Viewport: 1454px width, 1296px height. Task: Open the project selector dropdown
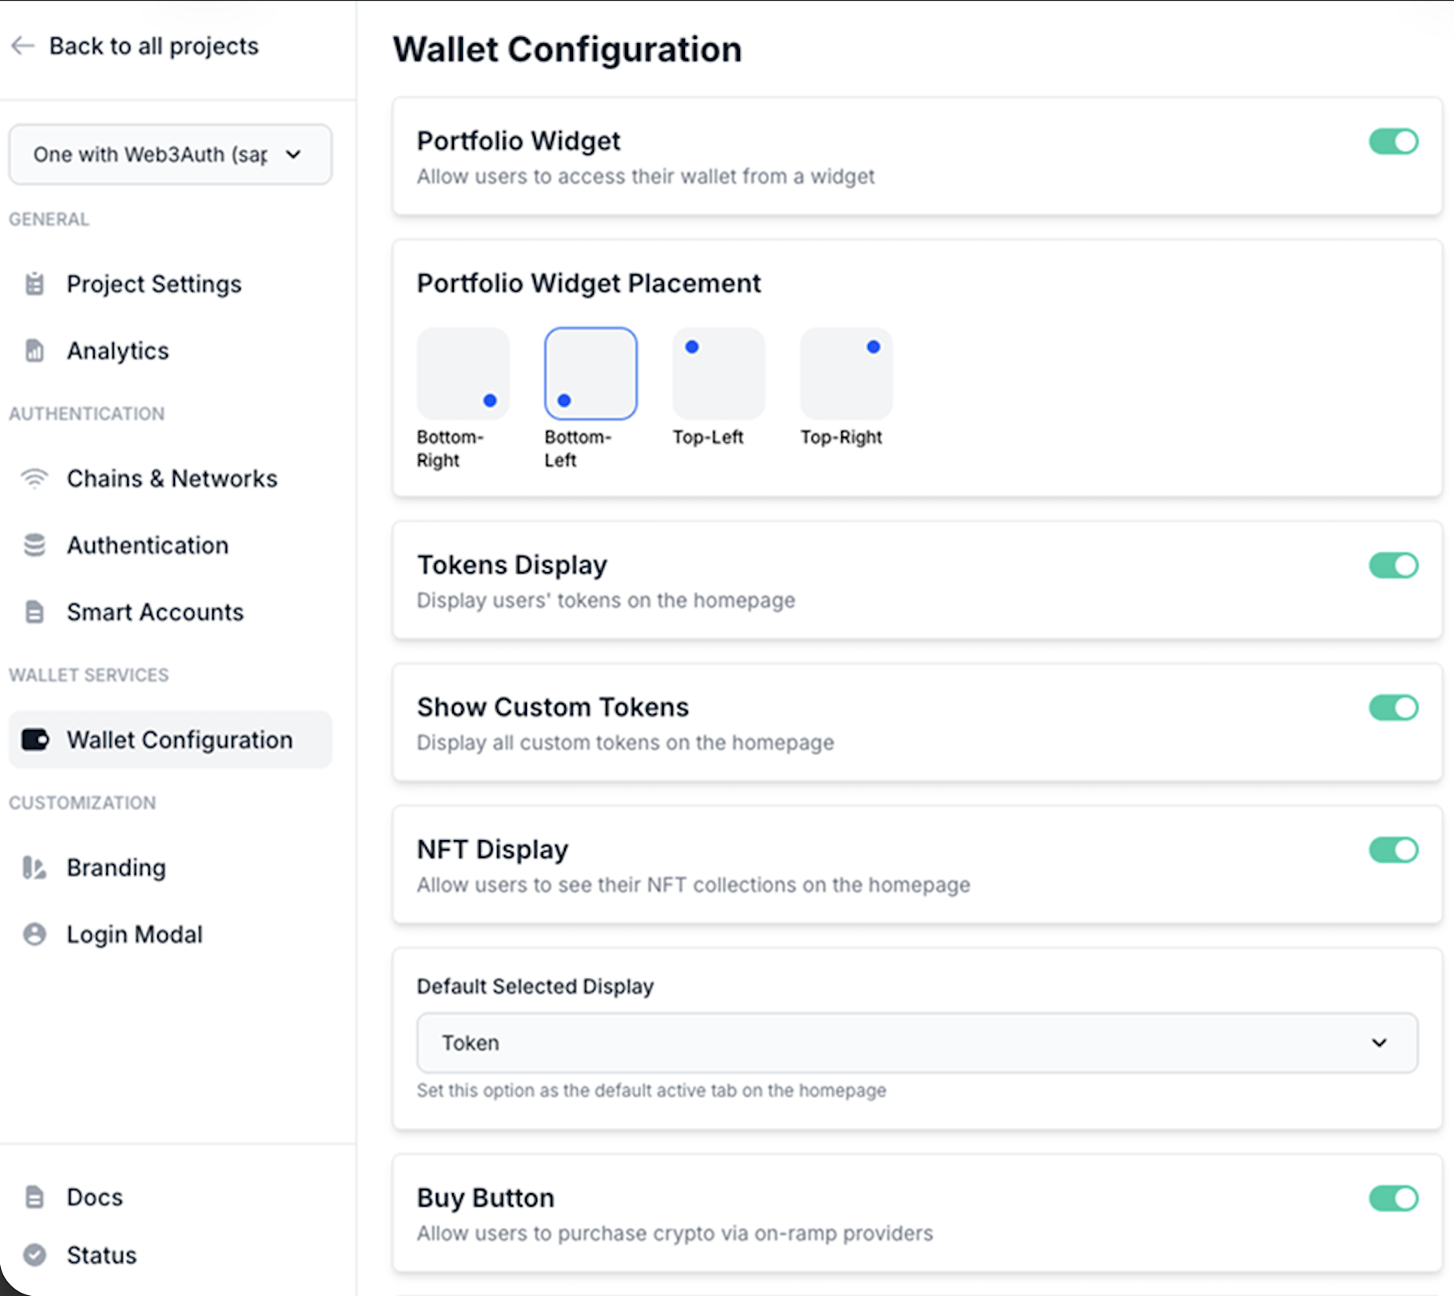tap(170, 155)
